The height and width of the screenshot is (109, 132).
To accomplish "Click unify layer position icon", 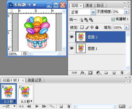I will point(81,20).
